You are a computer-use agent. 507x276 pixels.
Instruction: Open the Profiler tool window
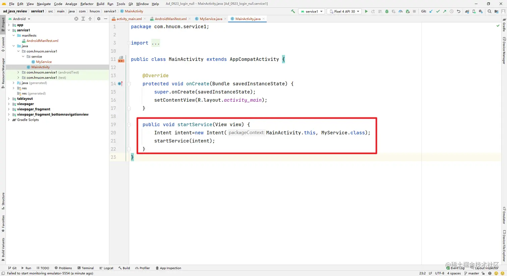142,268
